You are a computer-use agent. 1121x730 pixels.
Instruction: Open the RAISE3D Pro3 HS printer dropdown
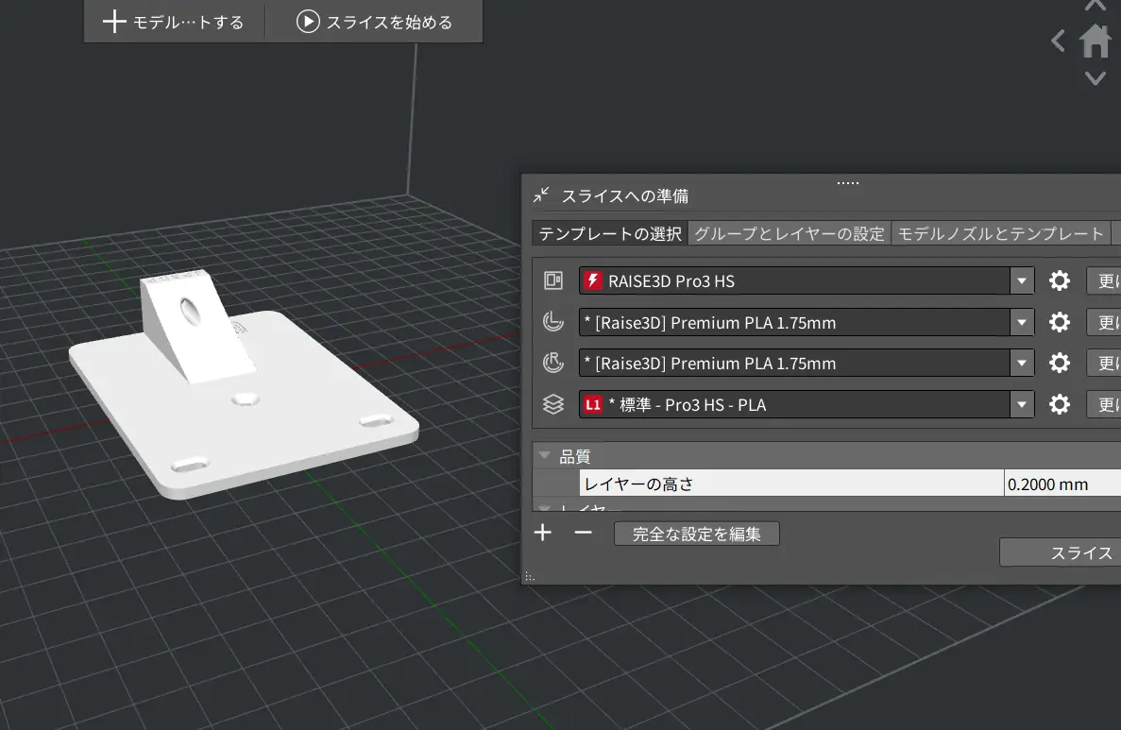click(1022, 281)
